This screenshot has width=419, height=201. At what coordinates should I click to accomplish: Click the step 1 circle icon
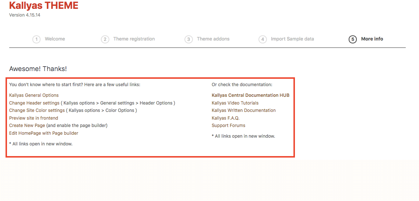click(x=36, y=39)
